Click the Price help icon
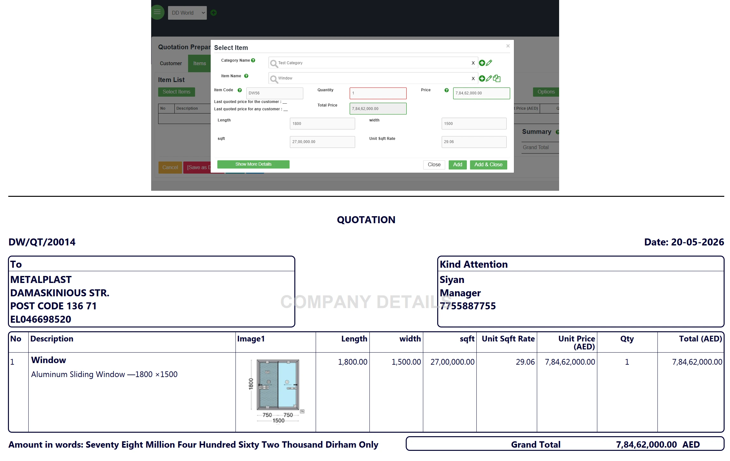The height and width of the screenshot is (461, 730). [x=447, y=90]
